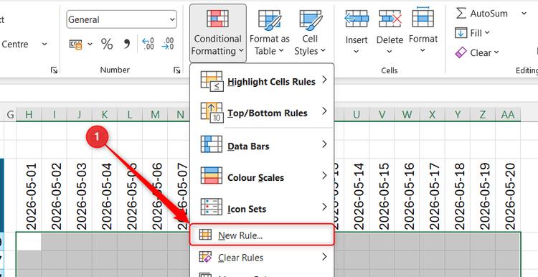This screenshot has height=277, width=538.
Task: Open Conditional Formatting menu button
Action: point(218,33)
